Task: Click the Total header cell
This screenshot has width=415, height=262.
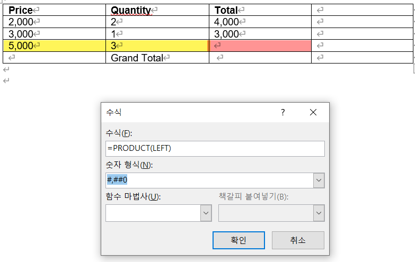Action: point(260,10)
